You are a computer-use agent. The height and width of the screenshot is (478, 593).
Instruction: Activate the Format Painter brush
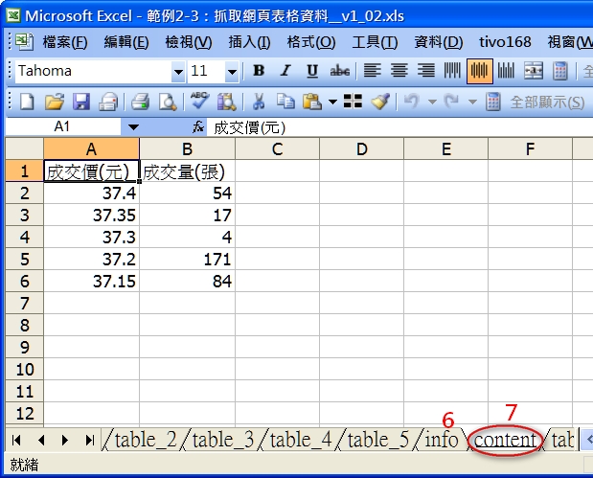point(380,102)
